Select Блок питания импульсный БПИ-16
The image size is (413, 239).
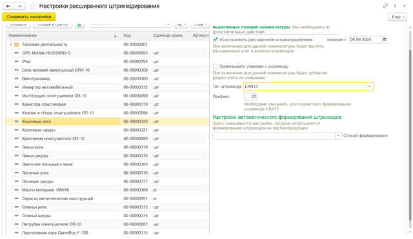pos(108,70)
